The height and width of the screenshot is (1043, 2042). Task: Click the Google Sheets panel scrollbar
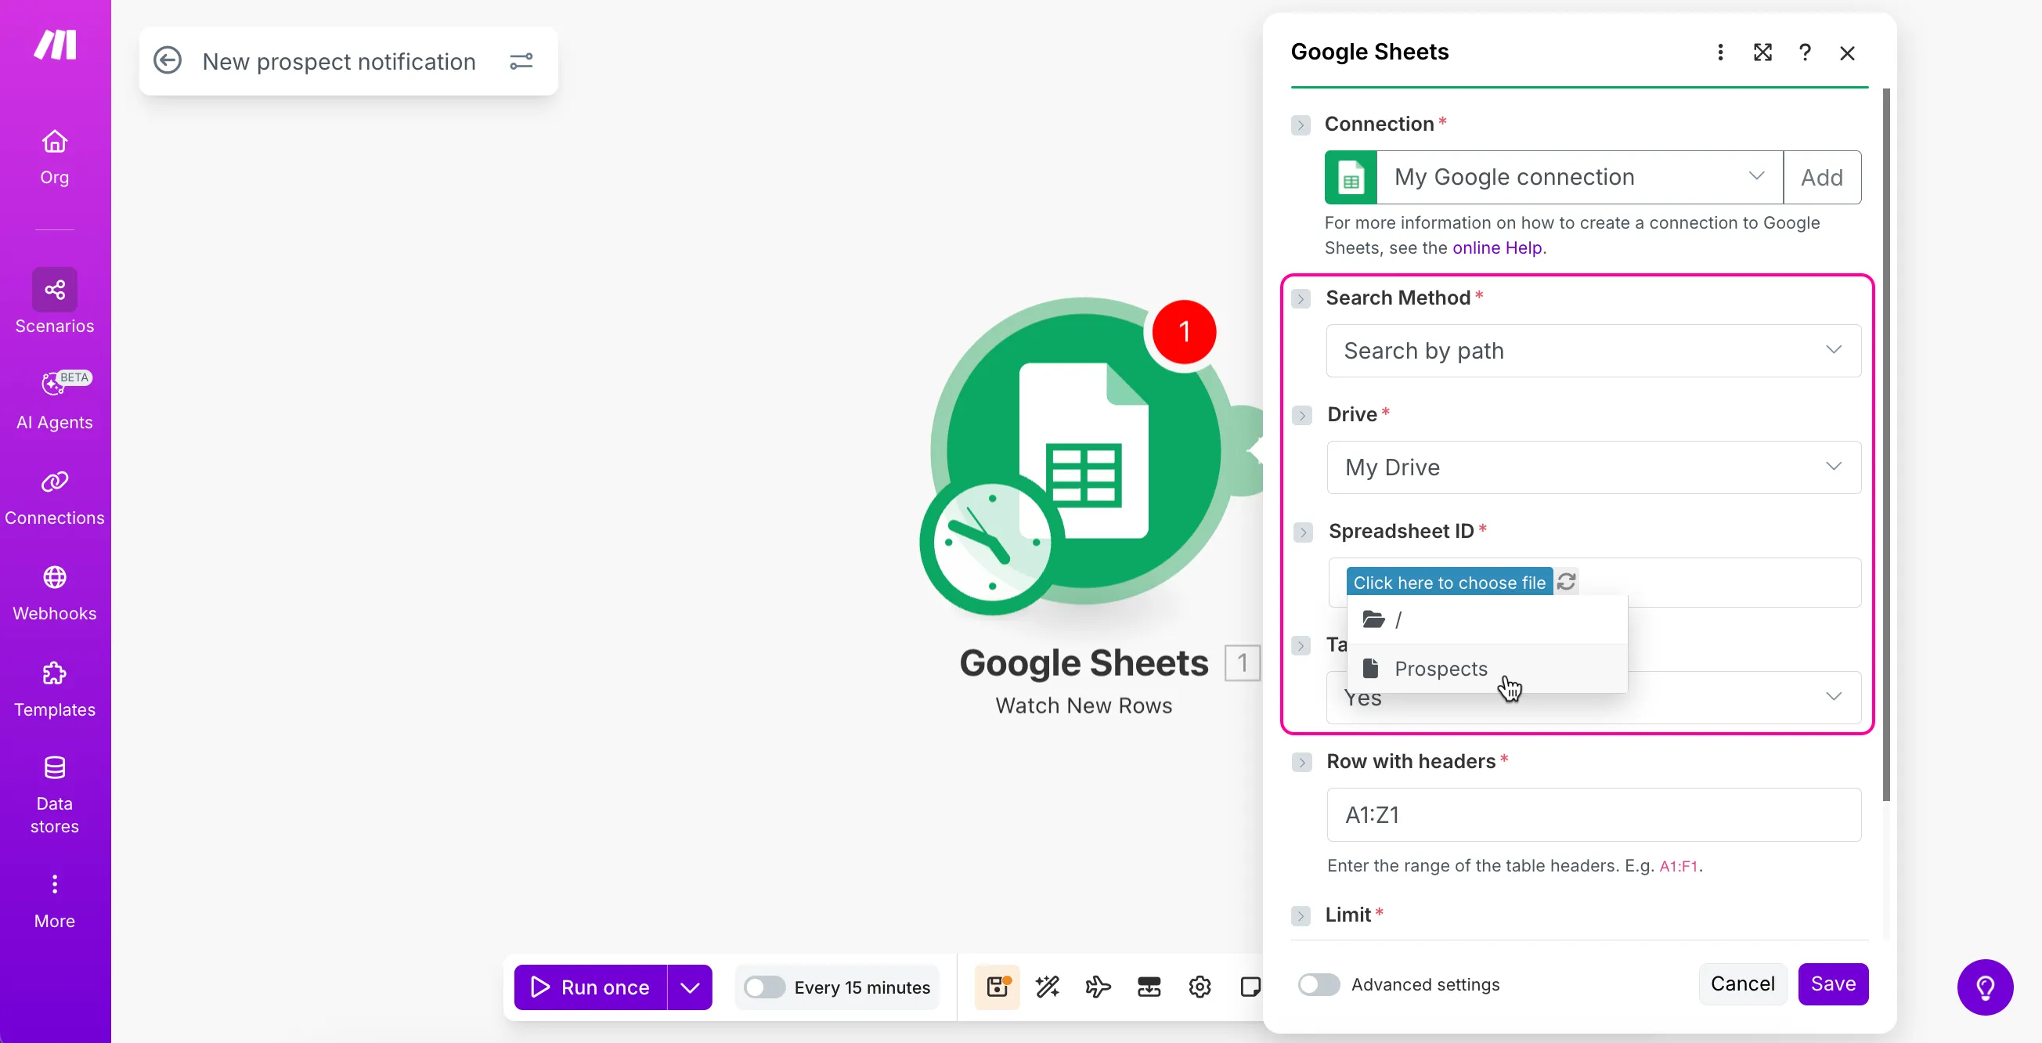point(1887,444)
